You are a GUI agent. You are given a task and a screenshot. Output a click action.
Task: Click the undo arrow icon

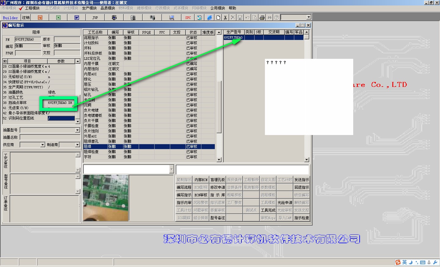click(247, 18)
